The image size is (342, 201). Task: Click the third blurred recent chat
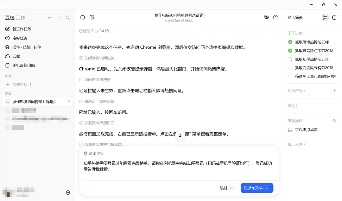[15, 127]
